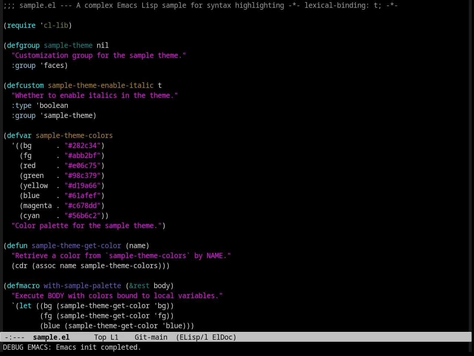Click sample-theme group name after defgroup
This screenshot has height=356, width=474.
tap(68, 45)
